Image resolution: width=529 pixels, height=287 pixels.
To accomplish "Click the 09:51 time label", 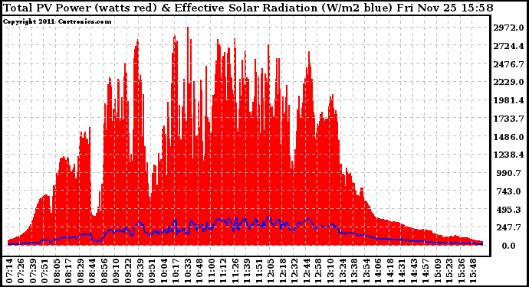I will [152, 270].
